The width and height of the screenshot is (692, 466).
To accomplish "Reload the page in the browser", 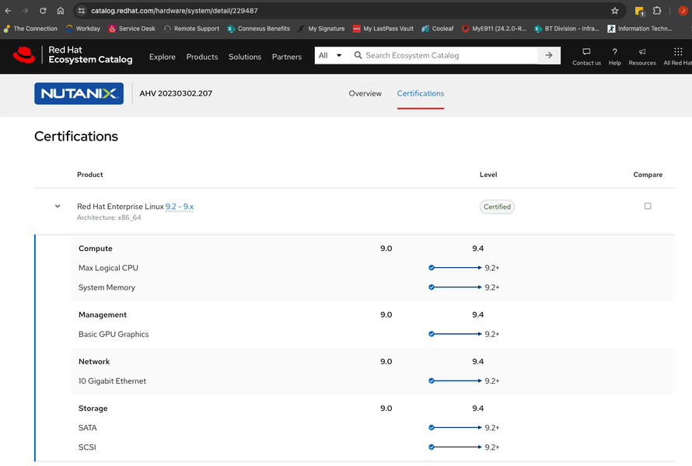I will [42, 11].
